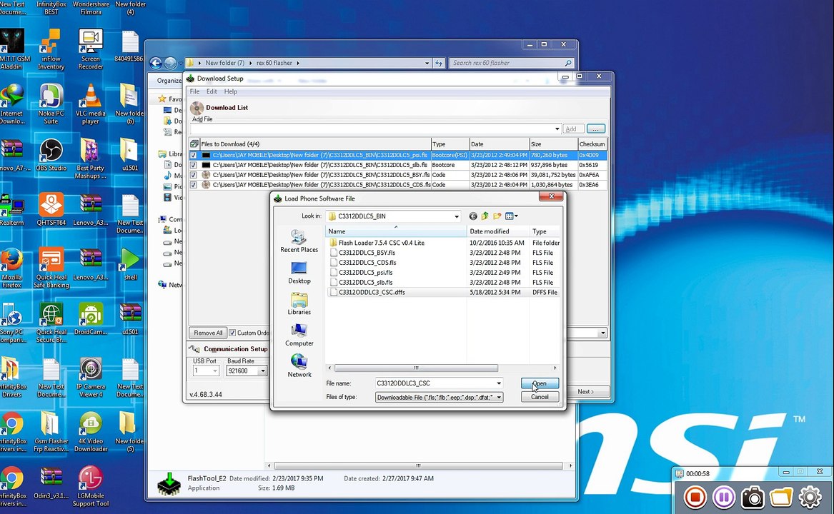Select Network in the dialog places bar
834x514 pixels.
click(299, 367)
